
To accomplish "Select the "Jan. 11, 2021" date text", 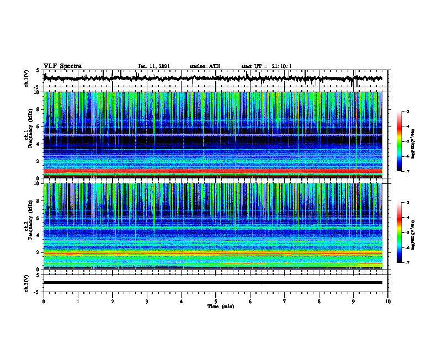I will tap(154, 66).
